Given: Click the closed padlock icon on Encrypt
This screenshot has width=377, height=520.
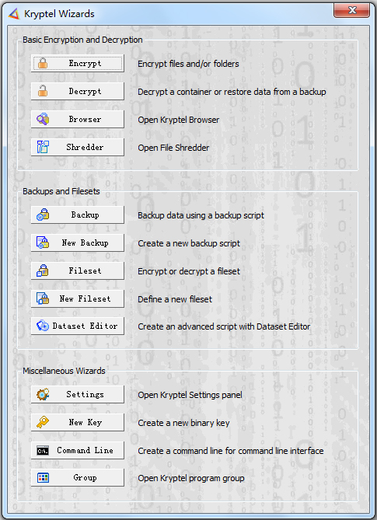Looking at the screenshot, I should coord(43,63).
